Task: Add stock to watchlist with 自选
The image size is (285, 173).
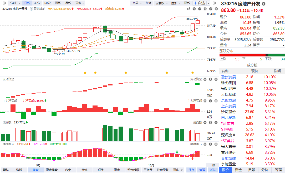Action: point(199,3)
